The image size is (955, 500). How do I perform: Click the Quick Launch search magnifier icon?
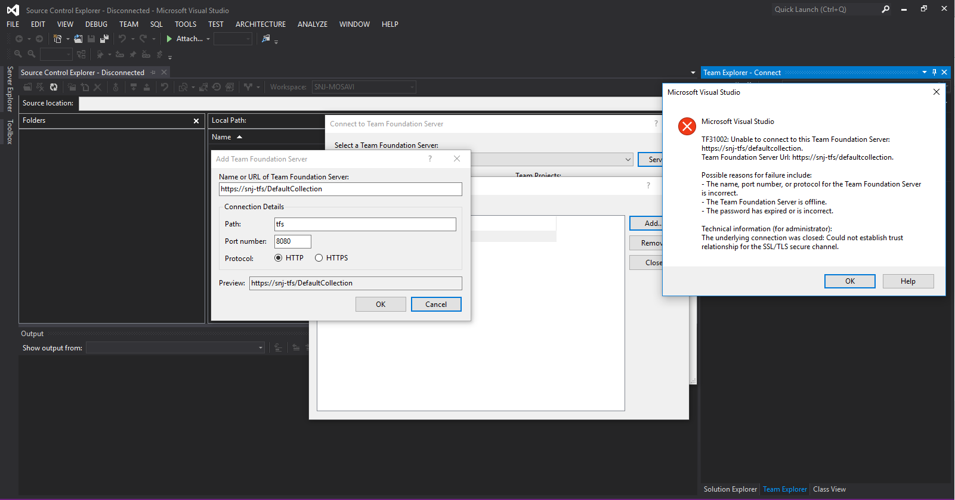point(885,10)
